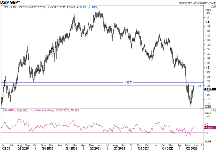
Task: Click the 26/05/2020 - 01/07/2022 date range
Action: 197,3
